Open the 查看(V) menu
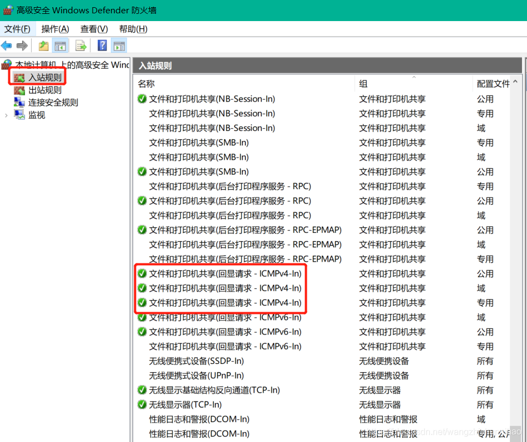Viewport: 527px width, 442px height. pos(94,29)
